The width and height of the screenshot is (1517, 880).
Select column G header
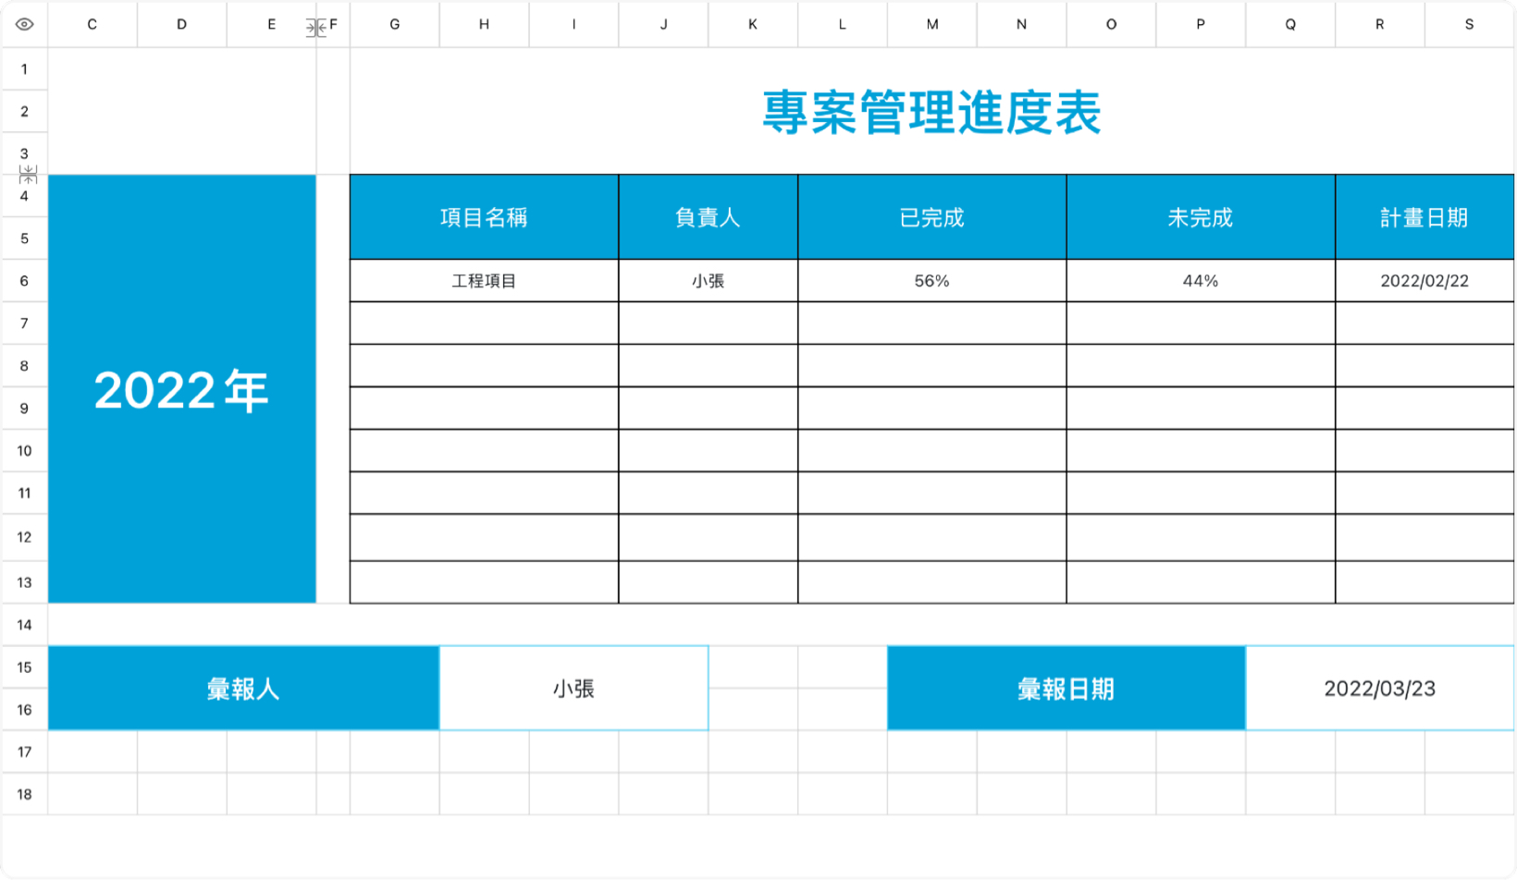(395, 24)
